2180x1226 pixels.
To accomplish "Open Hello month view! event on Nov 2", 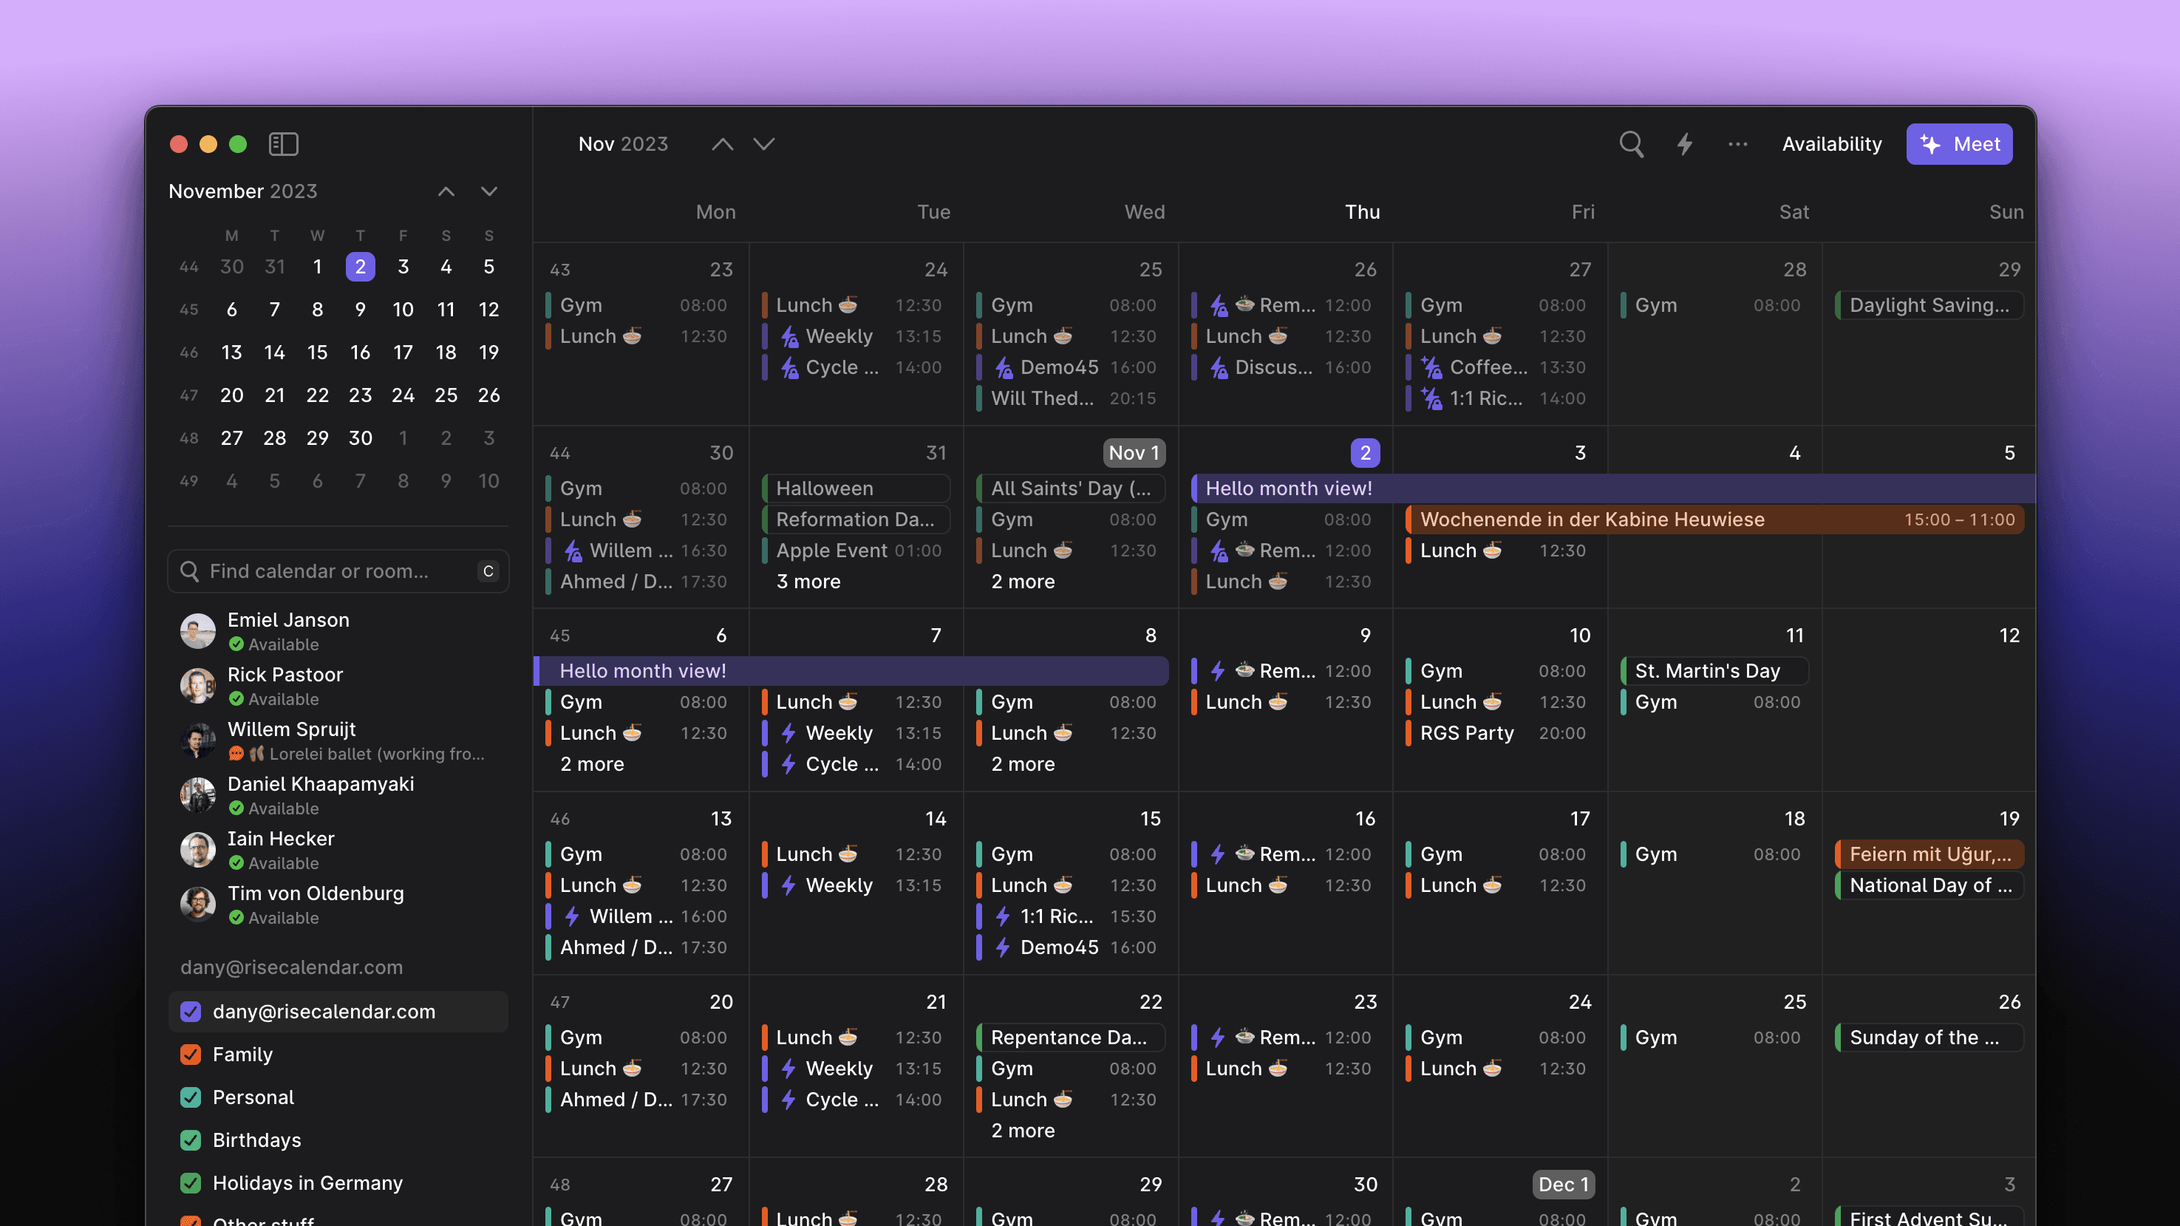I will pos(1612,488).
